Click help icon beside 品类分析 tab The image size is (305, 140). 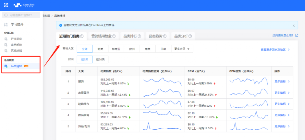190,36
